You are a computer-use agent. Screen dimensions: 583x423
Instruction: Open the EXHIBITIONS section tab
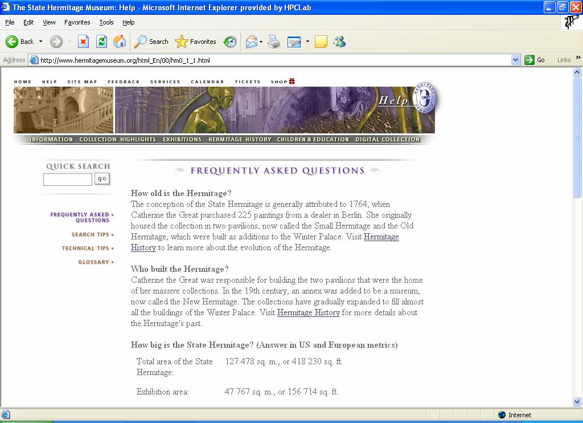(x=182, y=139)
